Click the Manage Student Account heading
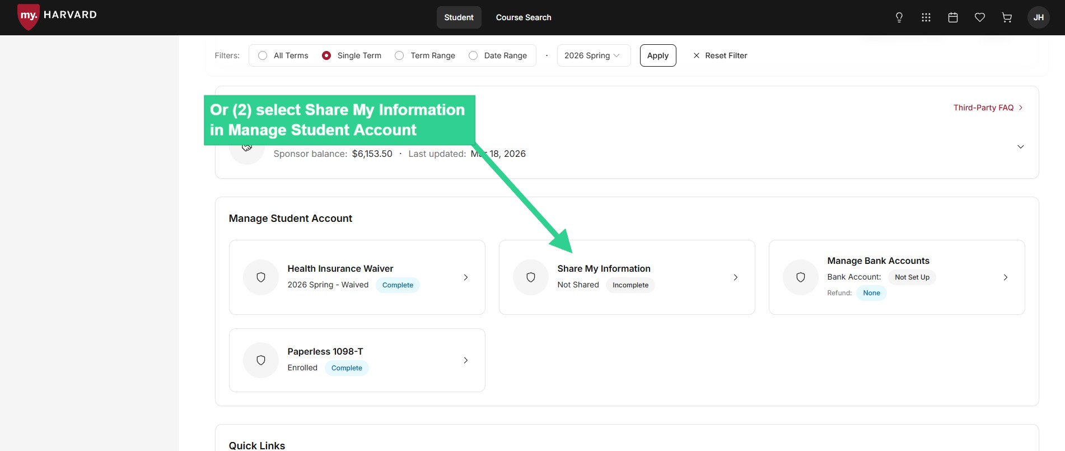 (x=290, y=218)
